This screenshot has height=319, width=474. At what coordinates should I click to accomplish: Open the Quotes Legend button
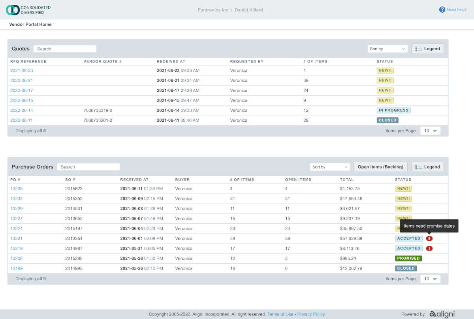[x=427, y=49]
